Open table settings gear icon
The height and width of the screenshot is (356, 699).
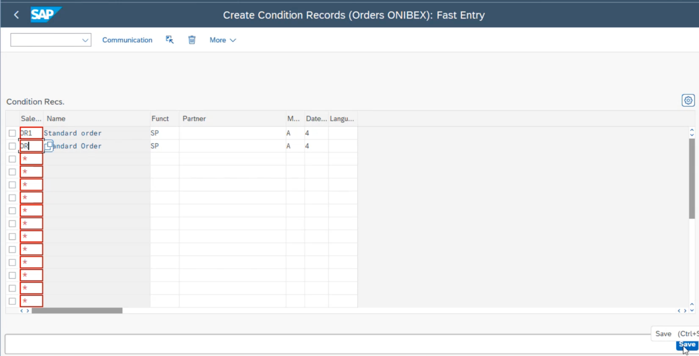click(688, 101)
